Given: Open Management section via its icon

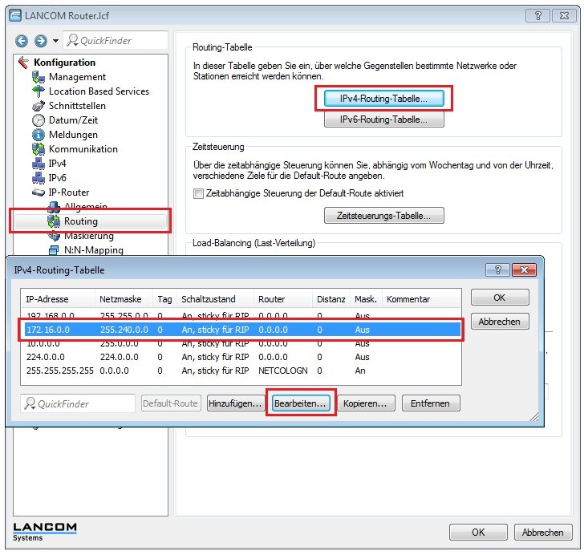Looking at the screenshot, I should (x=39, y=77).
